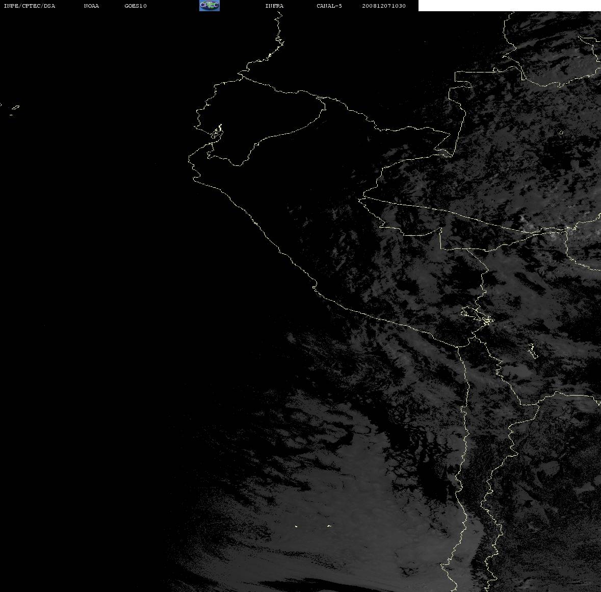Select the 200812071030 timestamp text
Screen dimensions: 601x592
384,6
